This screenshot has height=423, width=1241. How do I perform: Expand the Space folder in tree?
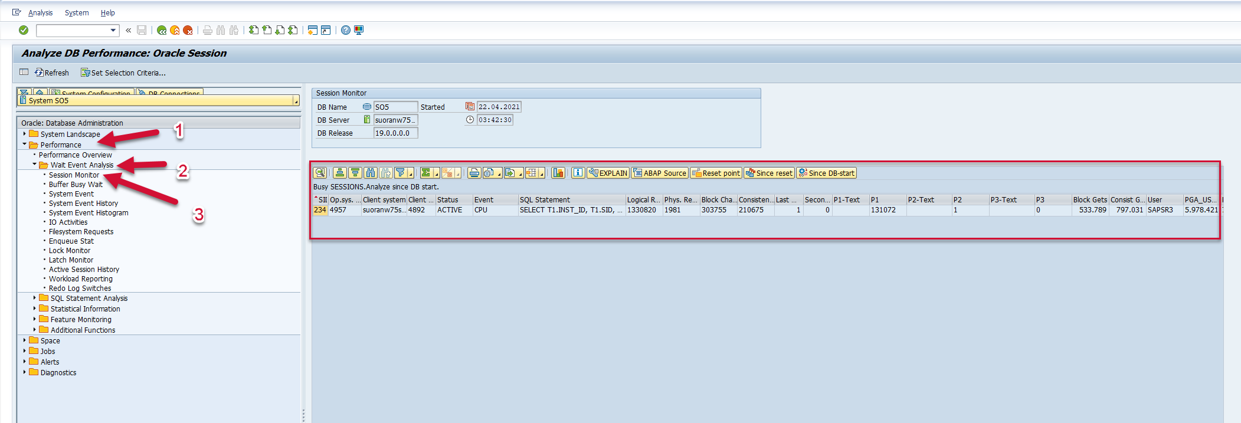pyautogui.click(x=25, y=340)
